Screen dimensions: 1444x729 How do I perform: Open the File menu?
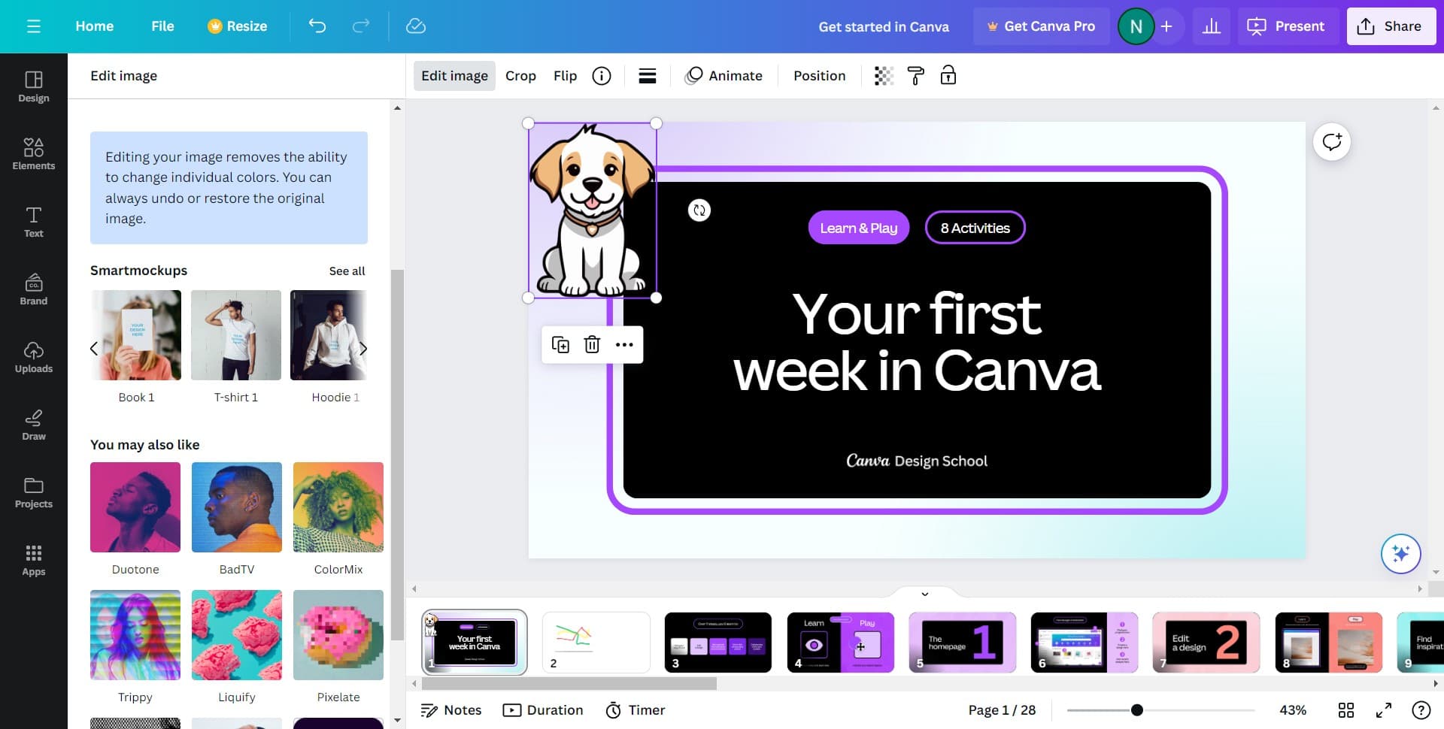[162, 26]
